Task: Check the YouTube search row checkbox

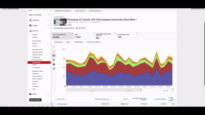Action: [55, 104]
